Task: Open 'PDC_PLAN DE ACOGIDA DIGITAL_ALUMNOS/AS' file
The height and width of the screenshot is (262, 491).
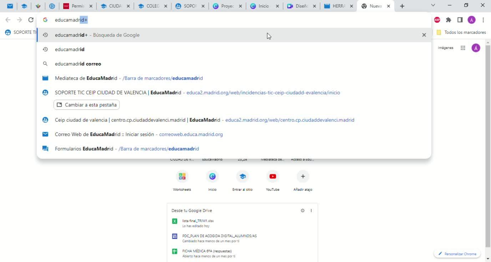Action: click(x=242, y=238)
